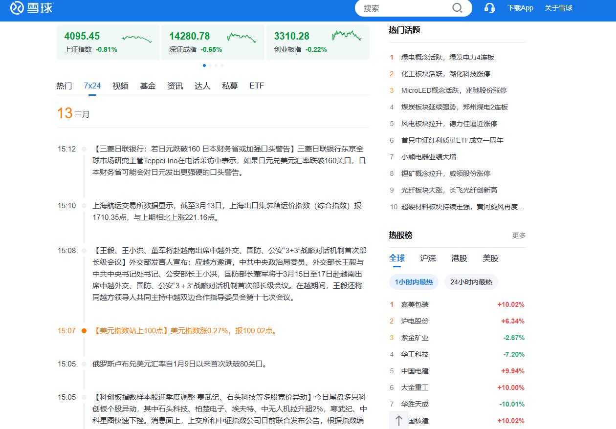Click the 下载App link

520,8
